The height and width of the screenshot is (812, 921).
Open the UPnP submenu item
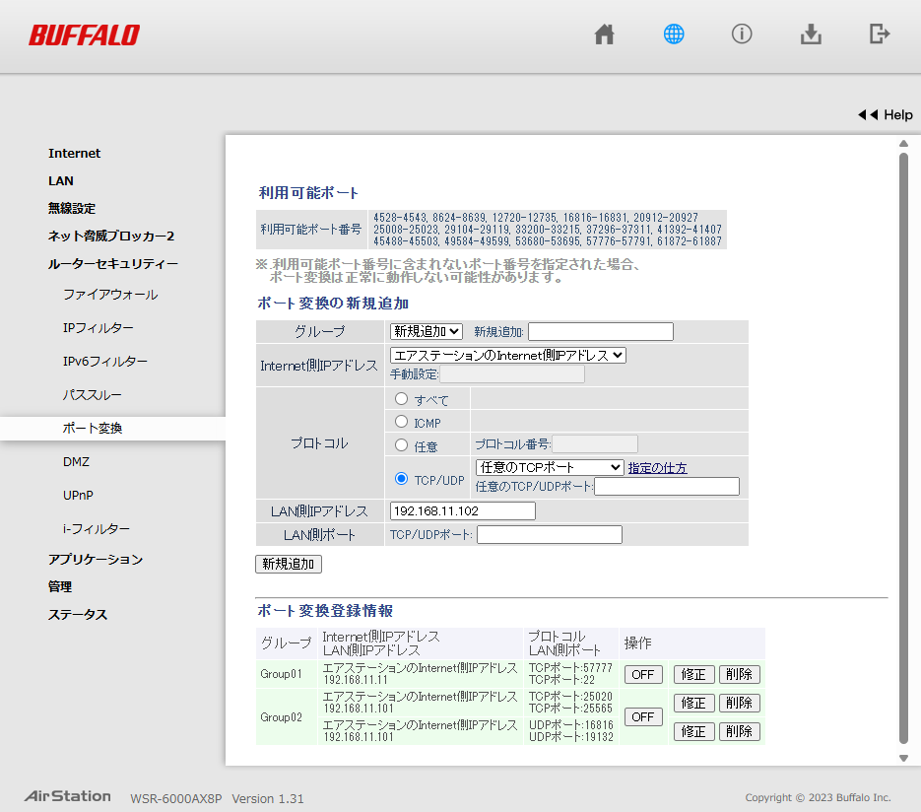coord(78,496)
